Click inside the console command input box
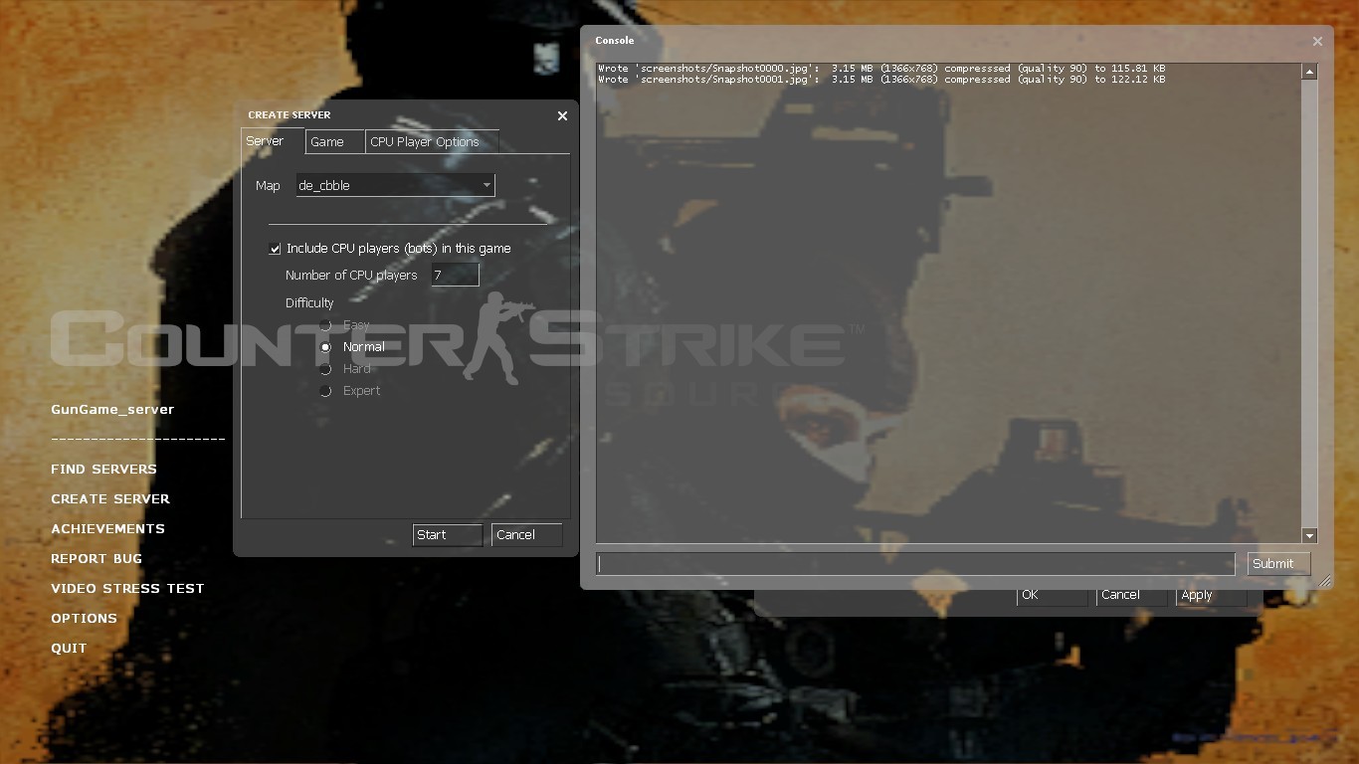 pos(914,563)
